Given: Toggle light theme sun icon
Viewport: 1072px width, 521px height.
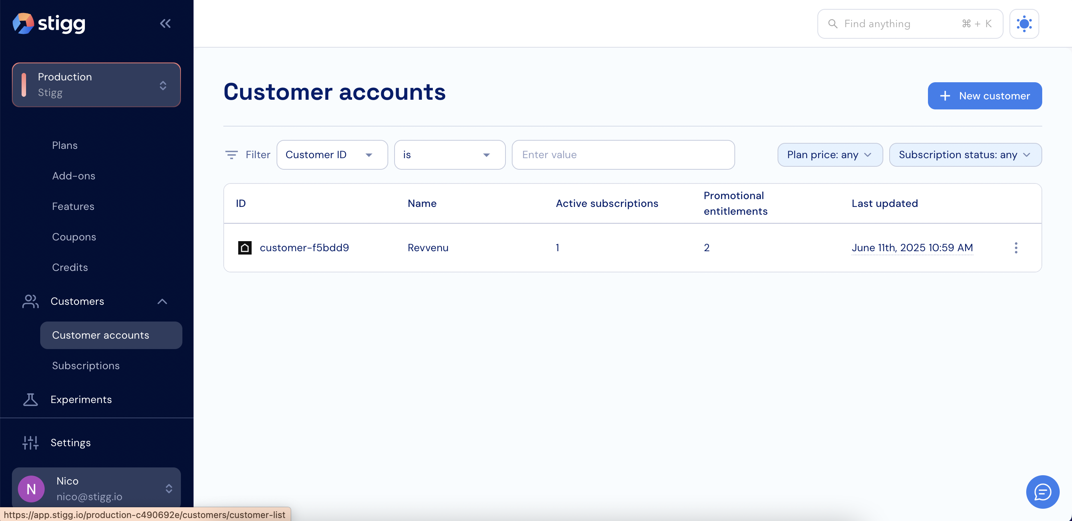Looking at the screenshot, I should (1024, 24).
